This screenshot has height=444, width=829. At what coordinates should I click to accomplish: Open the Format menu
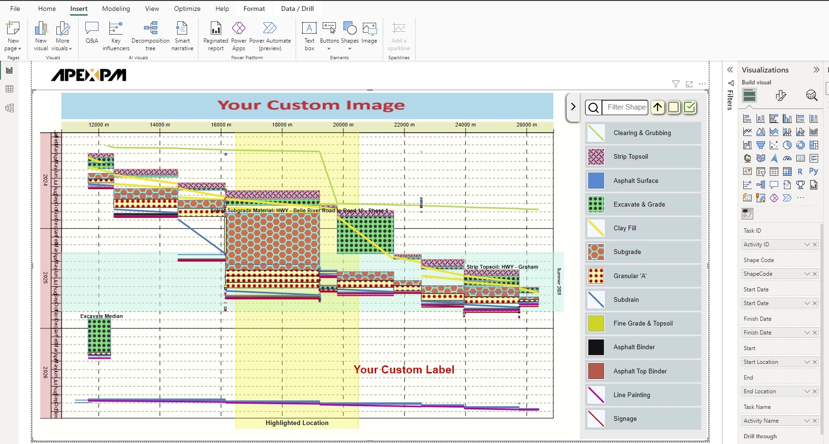(x=254, y=9)
